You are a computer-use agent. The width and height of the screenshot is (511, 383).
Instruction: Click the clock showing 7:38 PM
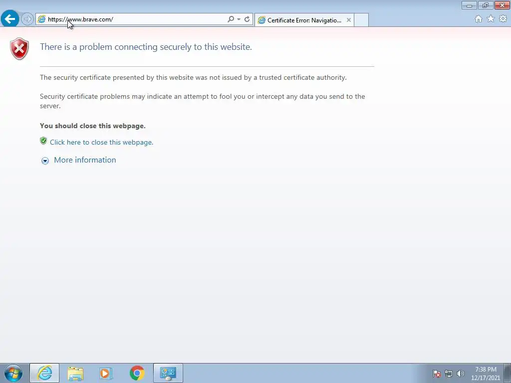[486, 374]
